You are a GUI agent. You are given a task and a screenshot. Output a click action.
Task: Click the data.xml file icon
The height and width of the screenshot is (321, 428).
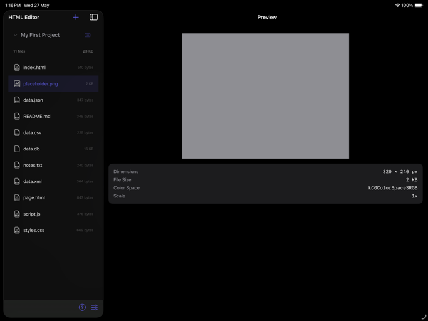pyautogui.click(x=17, y=181)
